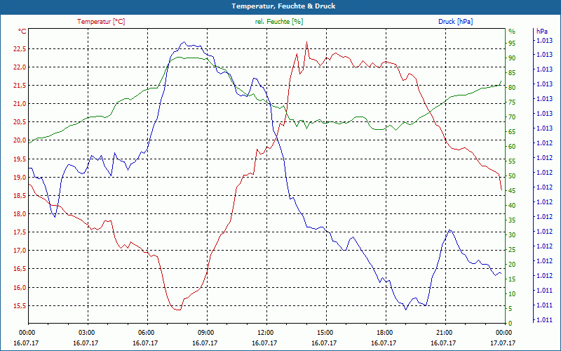Click the '09:00' time axis label
Viewport: 561px width, 351px height.
coord(205,333)
